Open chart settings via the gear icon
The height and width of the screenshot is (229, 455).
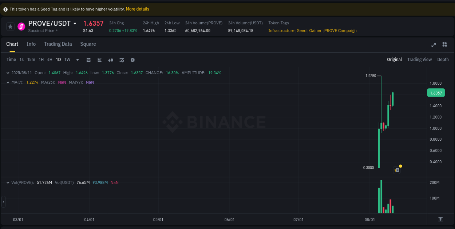pos(132,60)
